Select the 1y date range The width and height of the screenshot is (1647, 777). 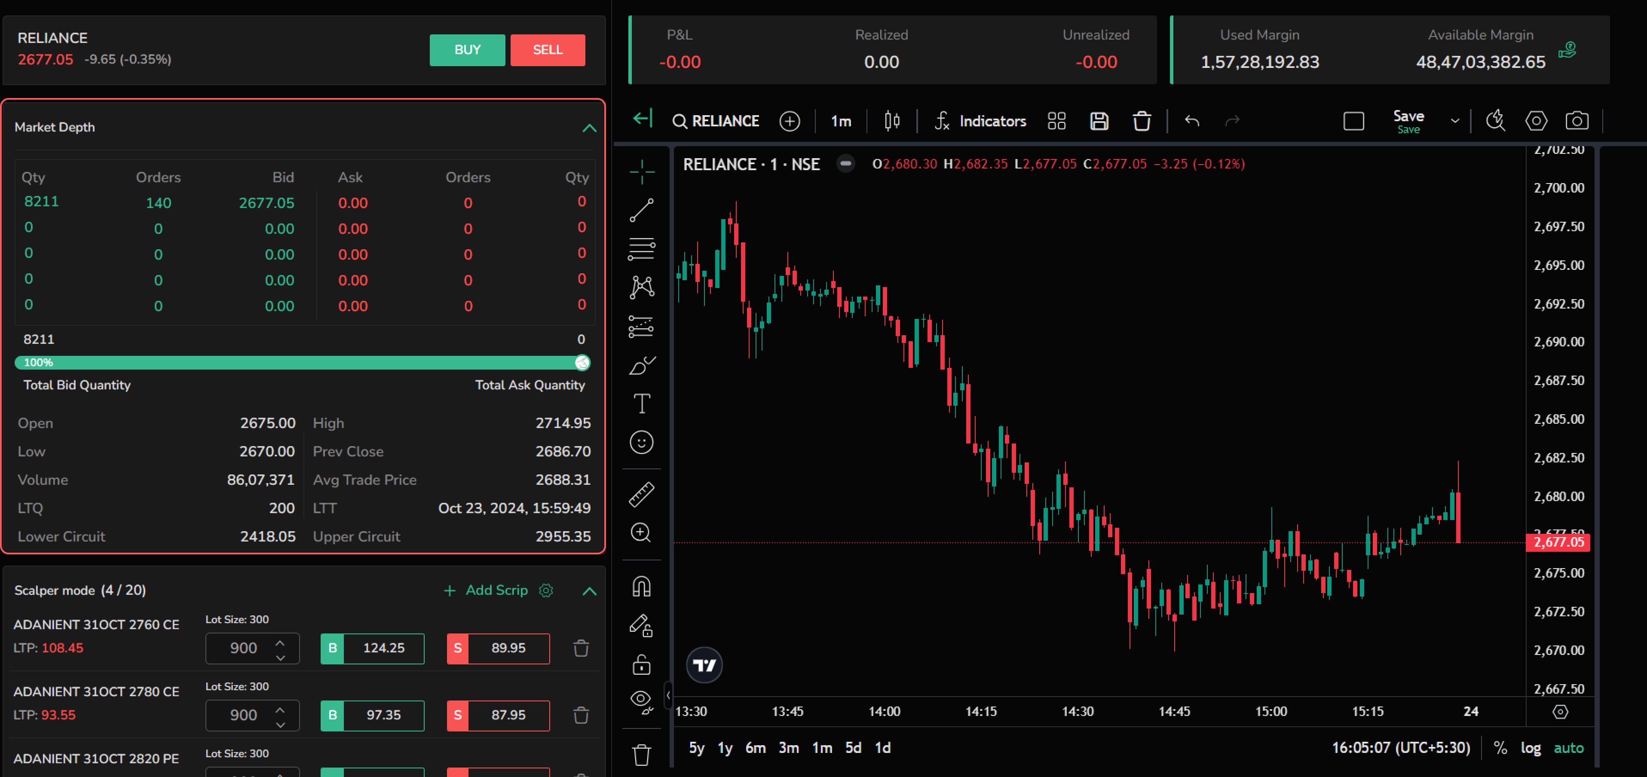click(x=725, y=748)
